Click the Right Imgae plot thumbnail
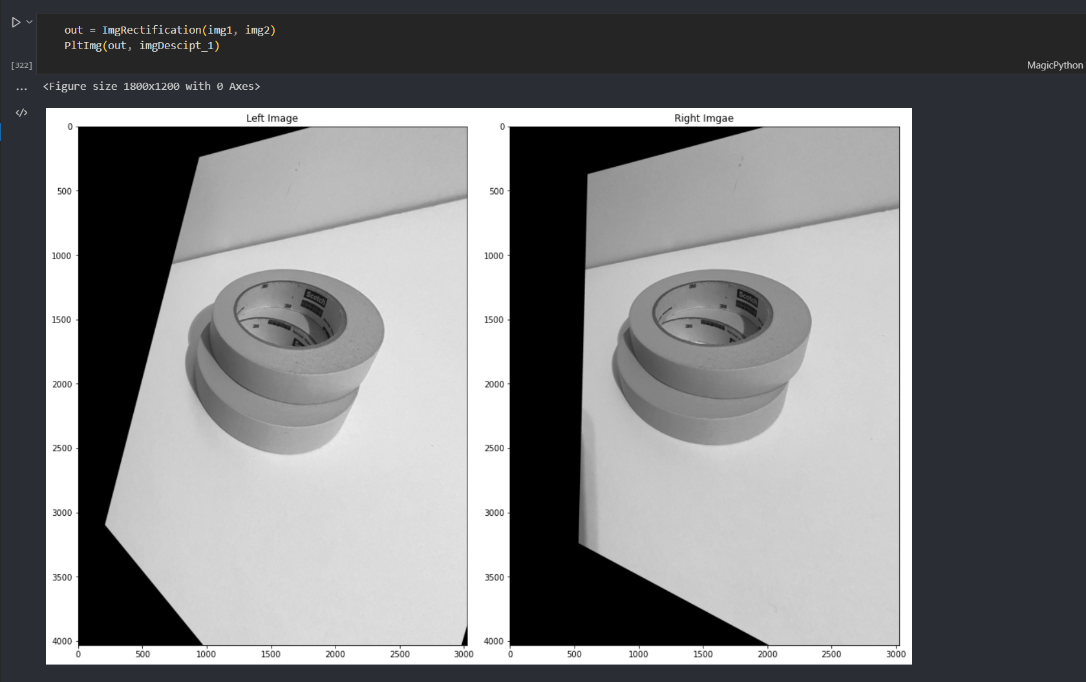 [705, 385]
